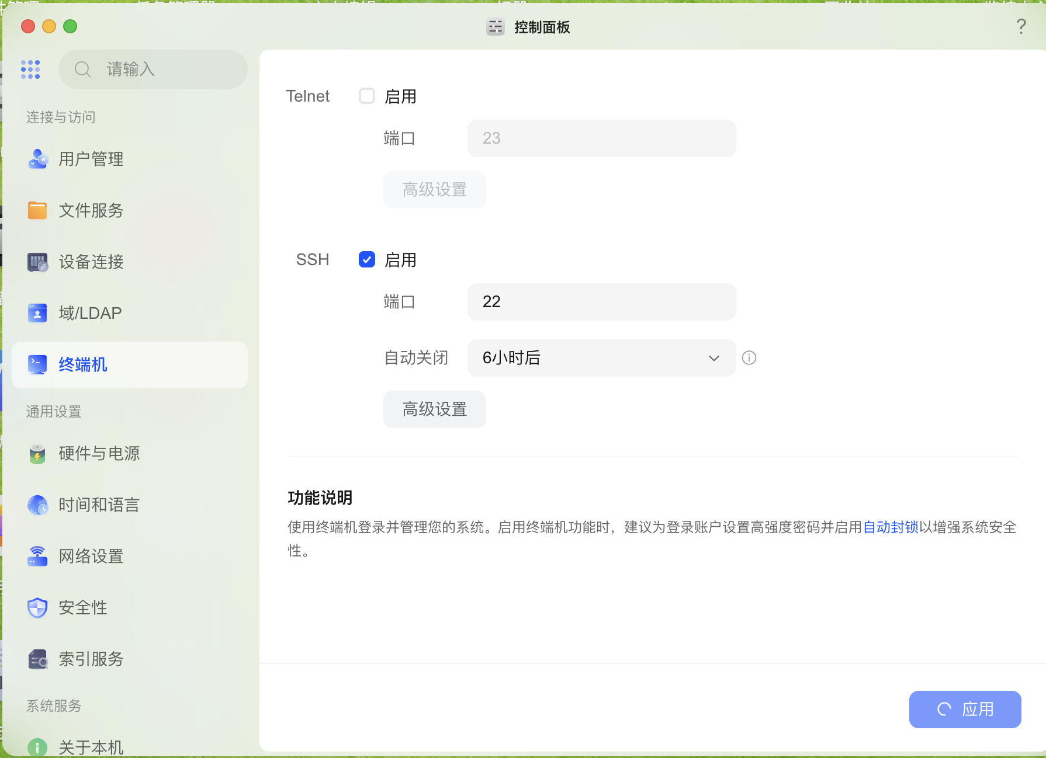Click the Telnet label
Image resolution: width=1046 pixels, height=758 pixels.
307,96
